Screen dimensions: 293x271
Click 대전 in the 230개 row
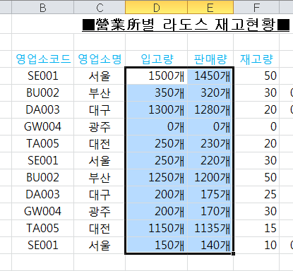[x=100, y=143]
